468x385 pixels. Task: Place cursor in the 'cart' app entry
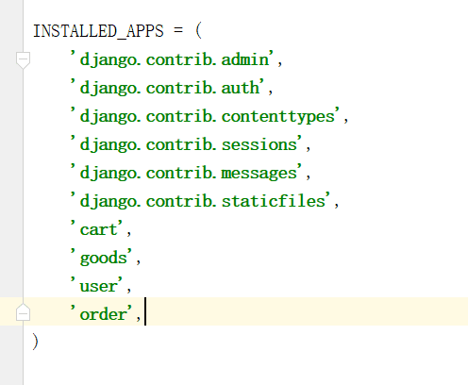pyautogui.click(x=96, y=229)
